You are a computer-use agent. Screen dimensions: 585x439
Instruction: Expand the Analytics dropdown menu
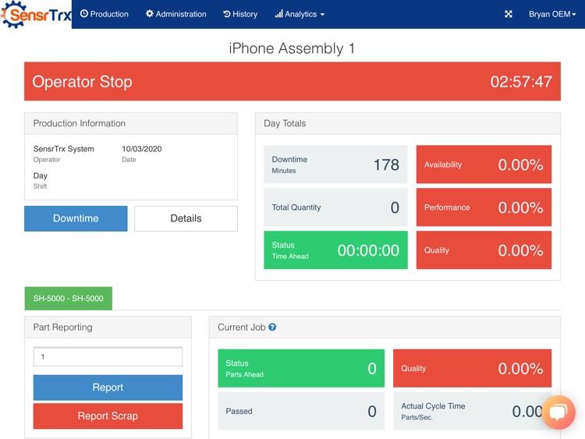300,14
